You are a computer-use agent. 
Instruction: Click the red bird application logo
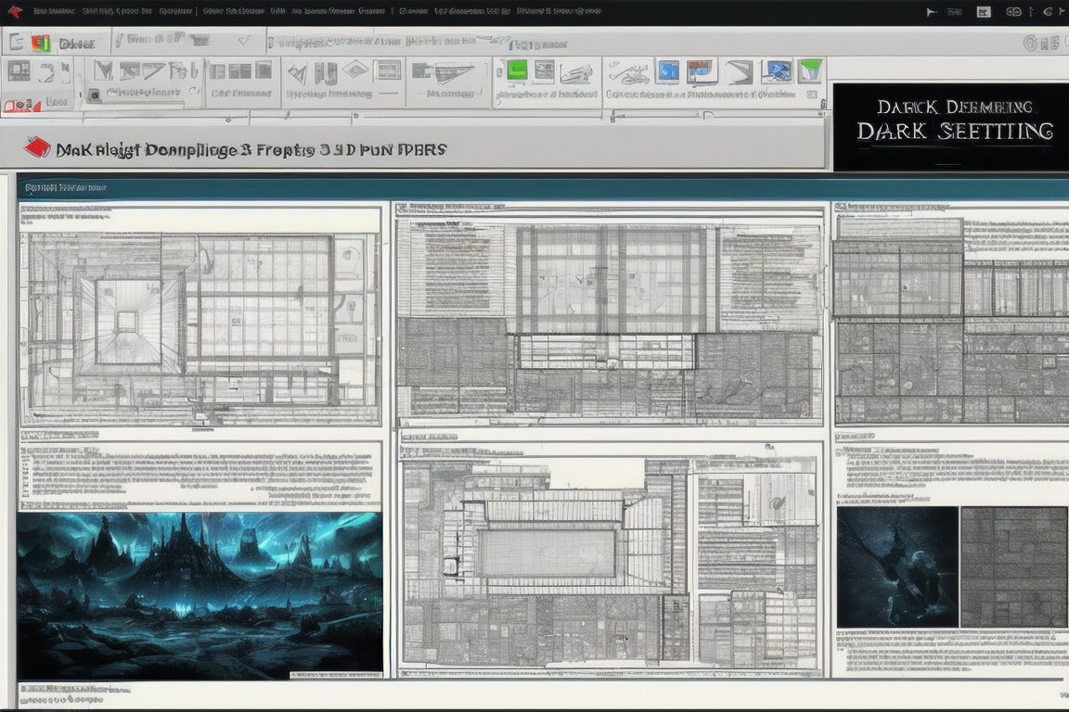coord(13,12)
